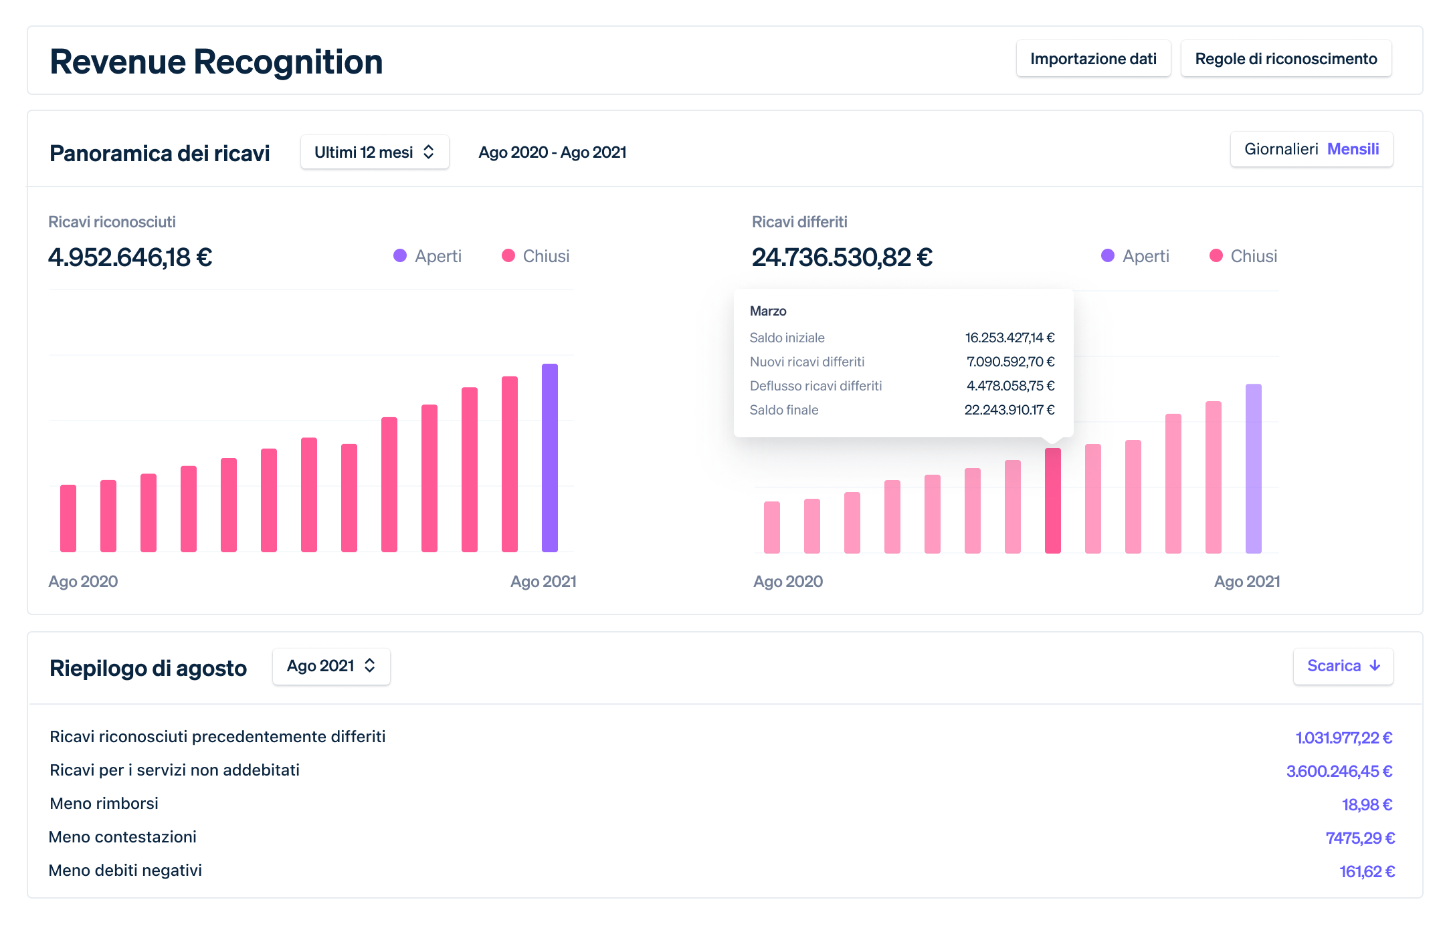The image size is (1445, 928).
Task: Click the 'Meno debiti negativi' row label
Action: coord(125,871)
